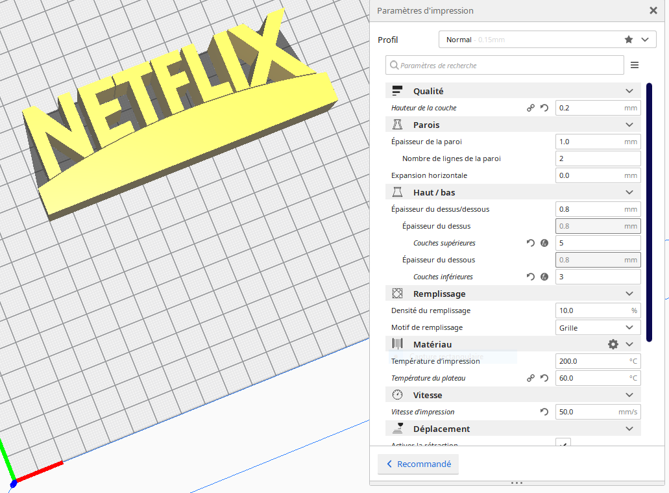The image size is (669, 493).
Task: Click the Parois section wall icon
Action: pos(398,124)
